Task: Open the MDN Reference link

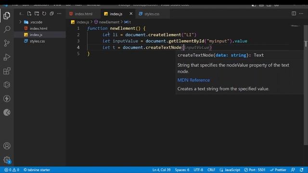Action: [193, 80]
